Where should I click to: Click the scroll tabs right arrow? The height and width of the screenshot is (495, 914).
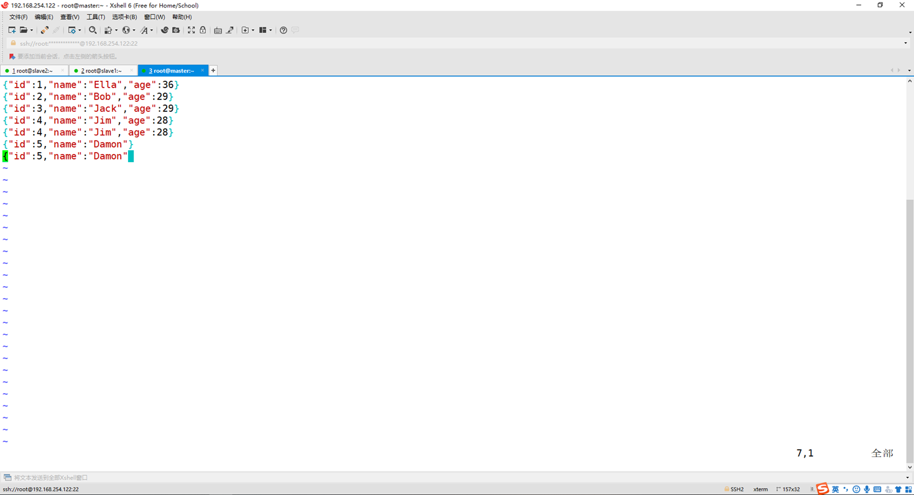(x=899, y=71)
